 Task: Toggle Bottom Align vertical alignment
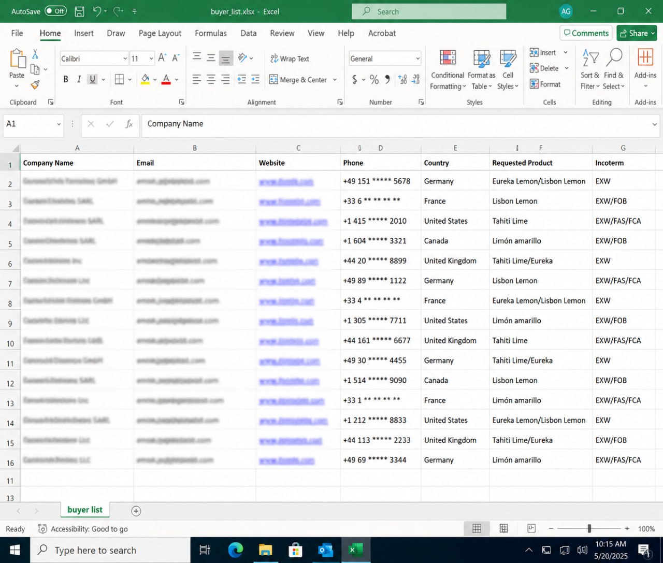pyautogui.click(x=226, y=57)
